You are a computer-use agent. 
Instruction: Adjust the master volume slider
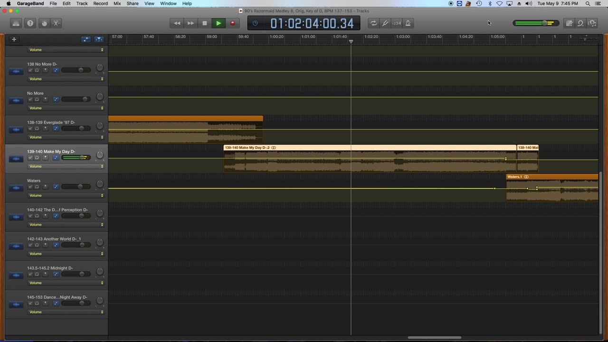536,23
